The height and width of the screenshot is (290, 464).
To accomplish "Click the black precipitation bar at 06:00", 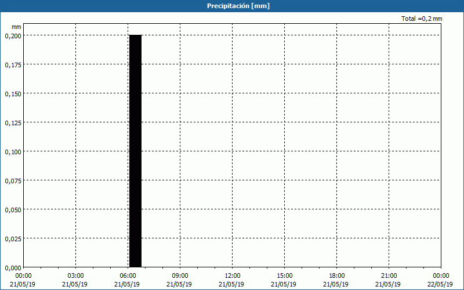I will 136,151.
